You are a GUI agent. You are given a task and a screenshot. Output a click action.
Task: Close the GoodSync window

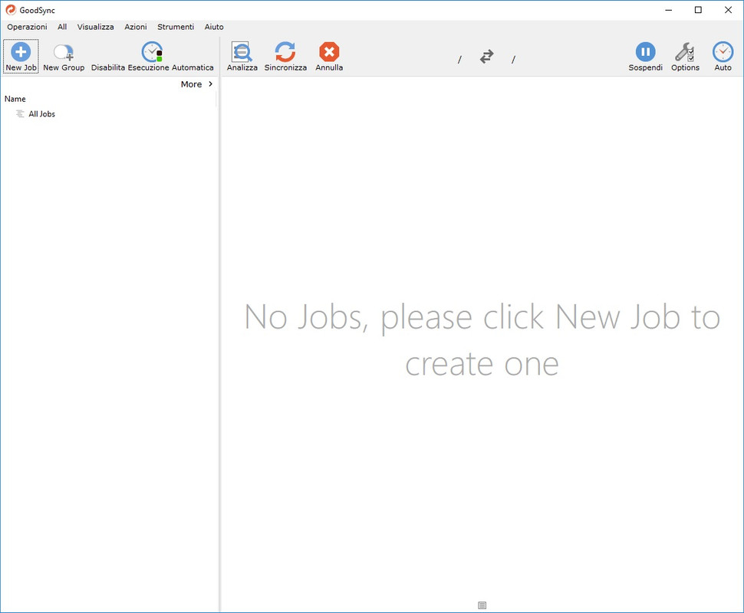[x=729, y=10]
